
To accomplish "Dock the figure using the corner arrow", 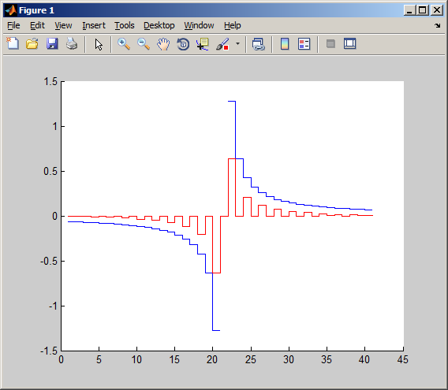I will click(x=438, y=26).
